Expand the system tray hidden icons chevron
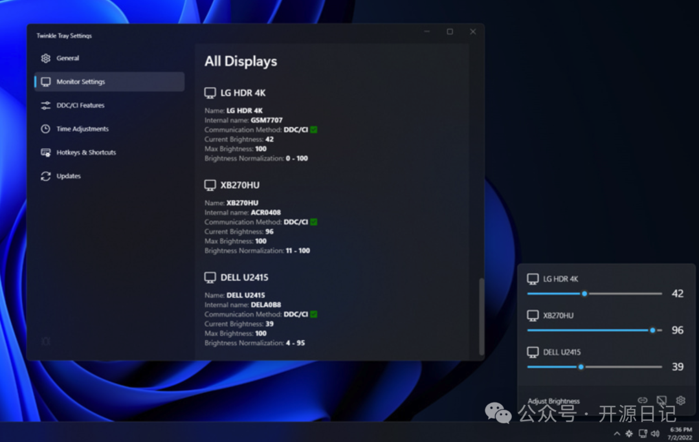Image resolution: width=699 pixels, height=442 pixels. point(616,434)
